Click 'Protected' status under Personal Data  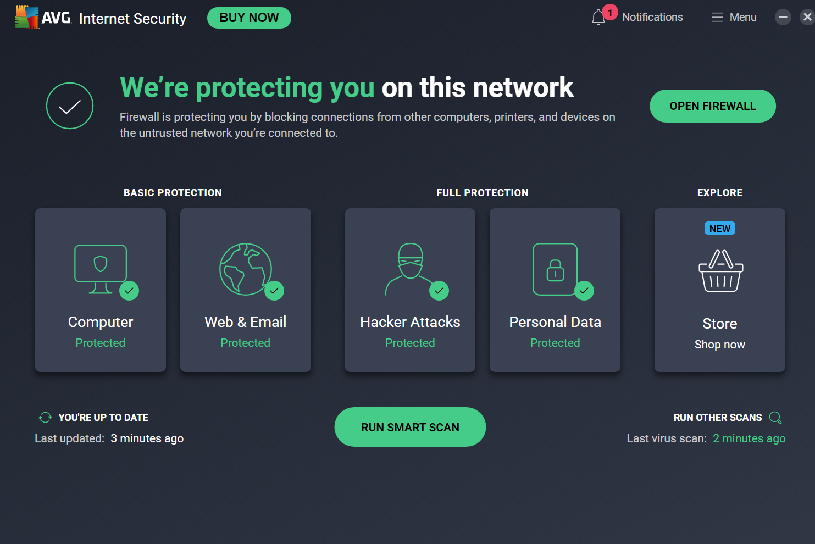point(555,343)
